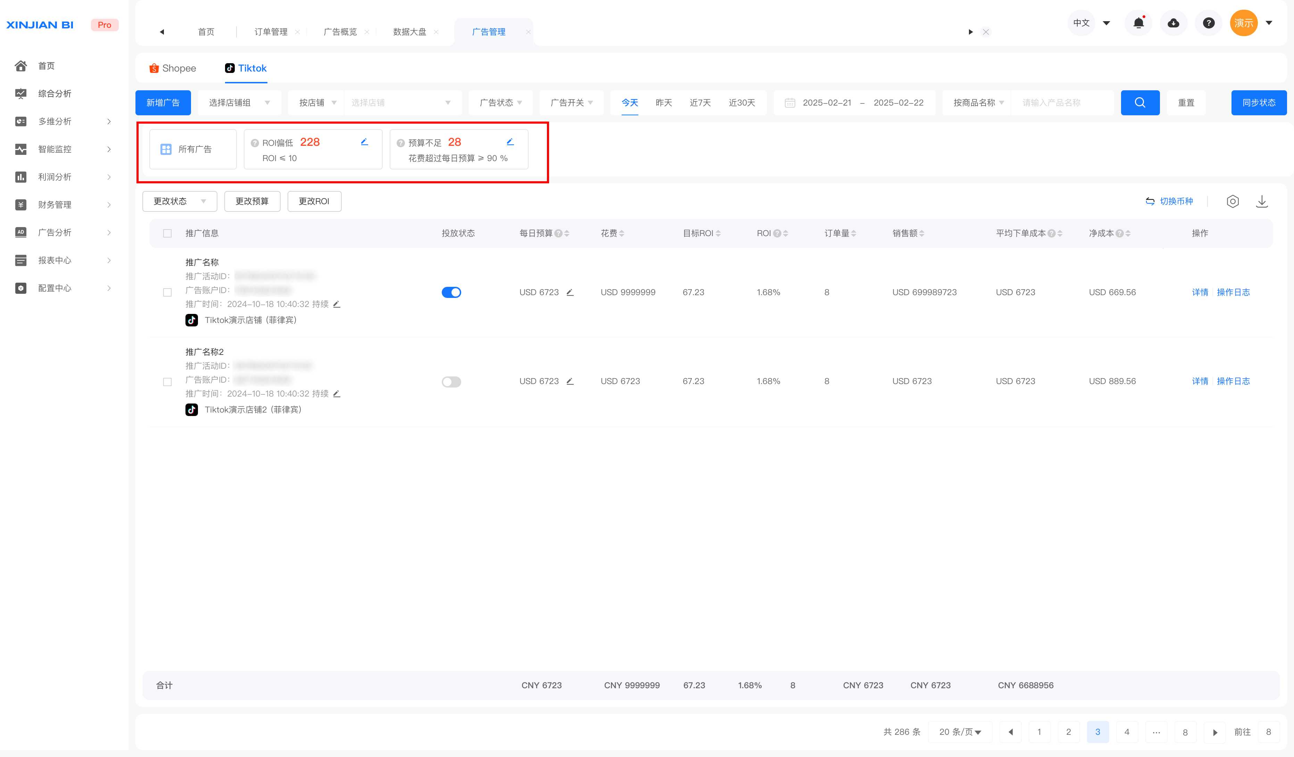This screenshot has width=1294, height=757.
Task: Click the blue search magnifier button
Action: (1140, 103)
